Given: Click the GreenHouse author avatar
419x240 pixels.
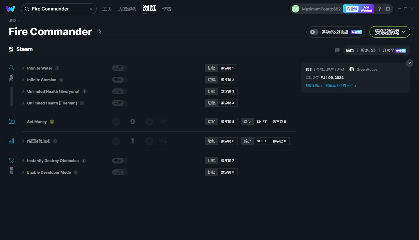Looking at the screenshot, I should point(352,69).
